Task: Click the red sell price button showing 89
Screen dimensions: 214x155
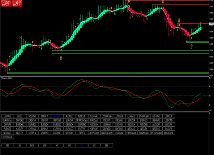Action: [6, 3]
